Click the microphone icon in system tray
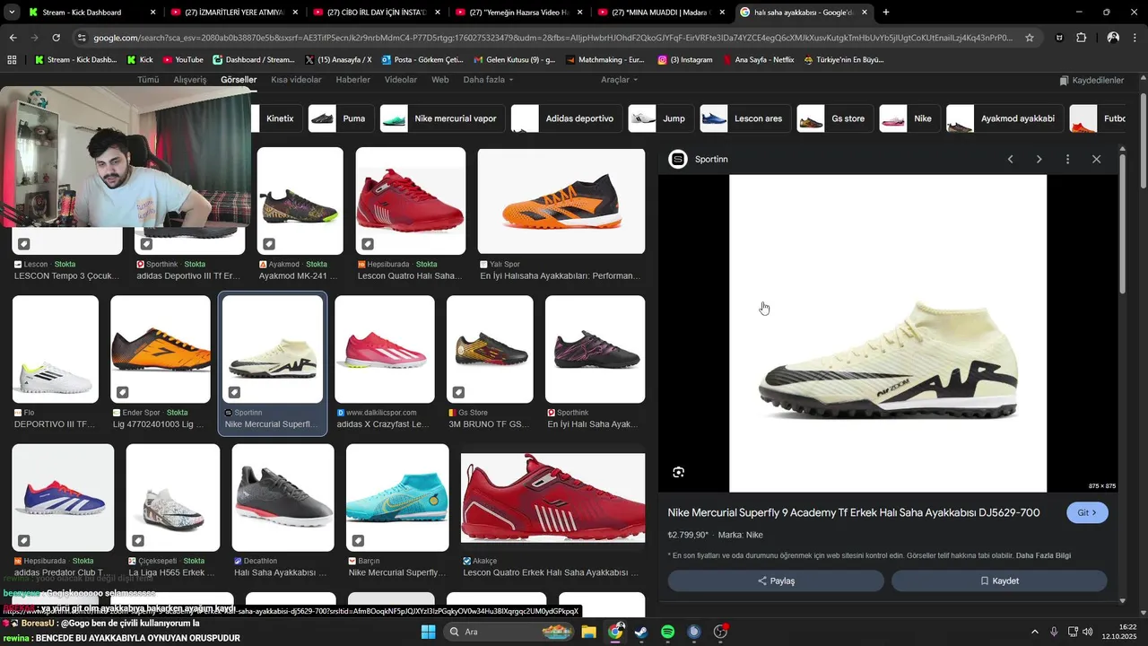Image resolution: width=1148 pixels, height=646 pixels. point(1054,632)
